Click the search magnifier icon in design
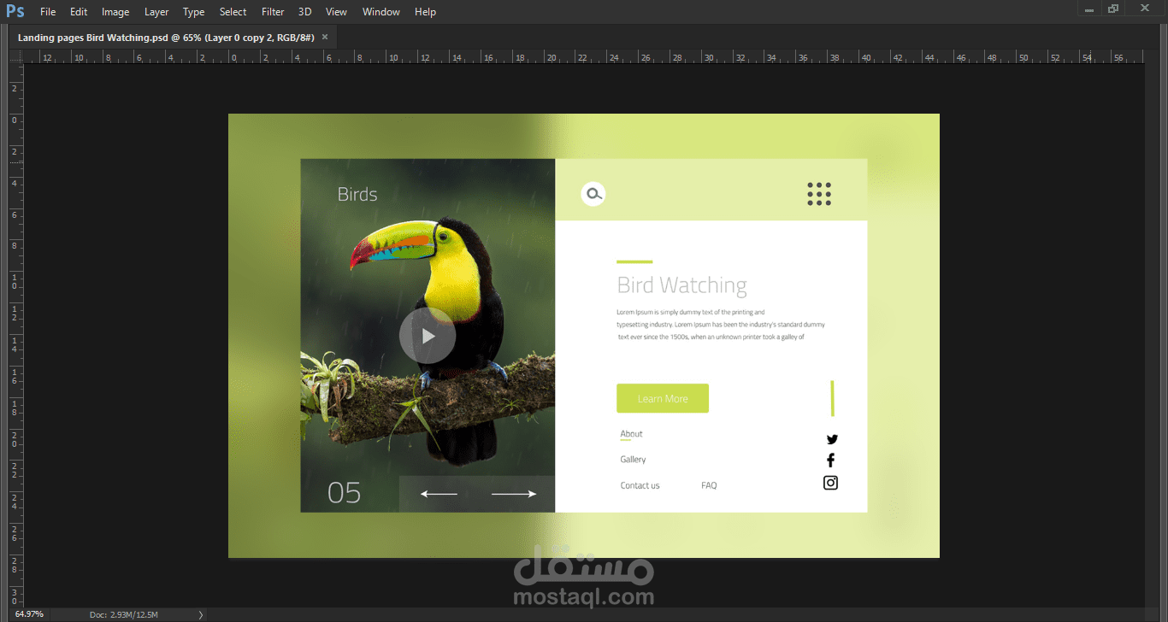The width and height of the screenshot is (1168, 622). click(x=593, y=194)
